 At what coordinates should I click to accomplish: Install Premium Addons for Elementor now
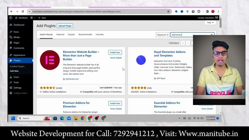(115, 103)
